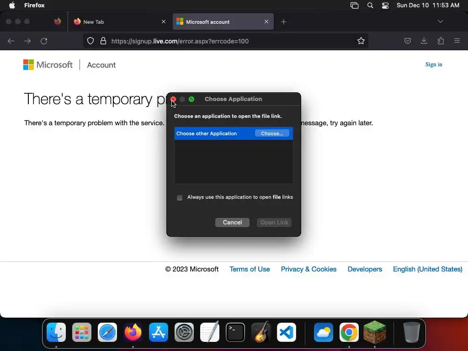Open the Developers footer link
Viewport: 468px width, 351px height.
365,269
